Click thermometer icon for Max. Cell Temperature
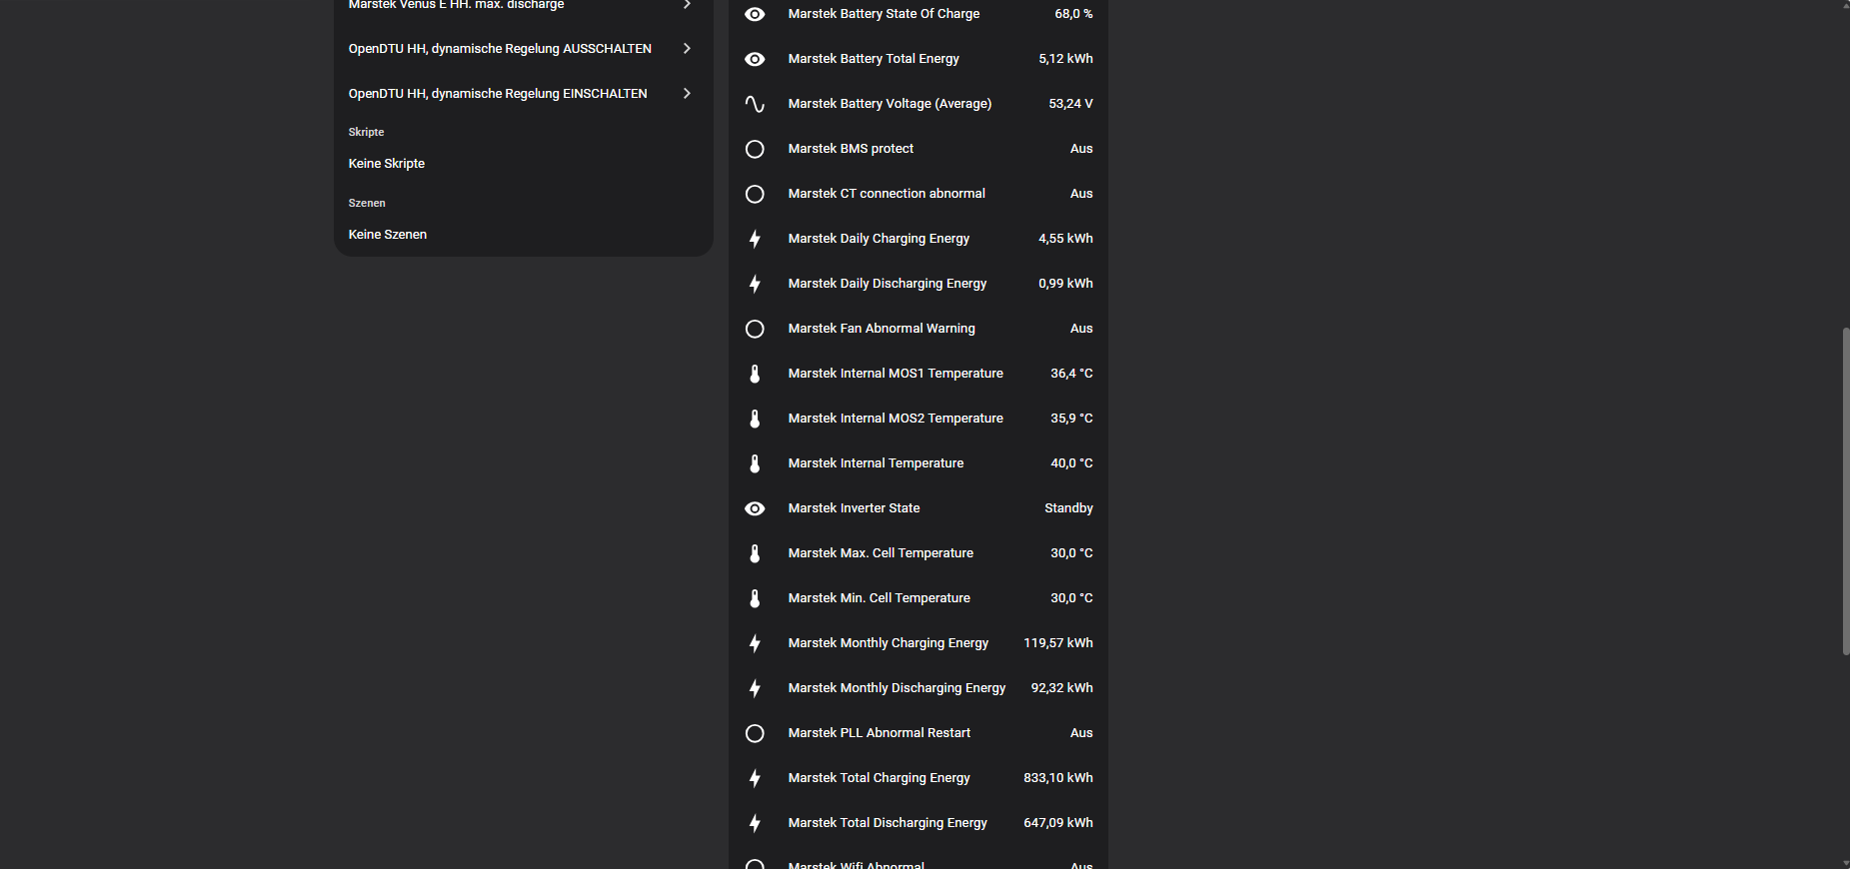Screen dimensions: 1850x869 coord(755,553)
